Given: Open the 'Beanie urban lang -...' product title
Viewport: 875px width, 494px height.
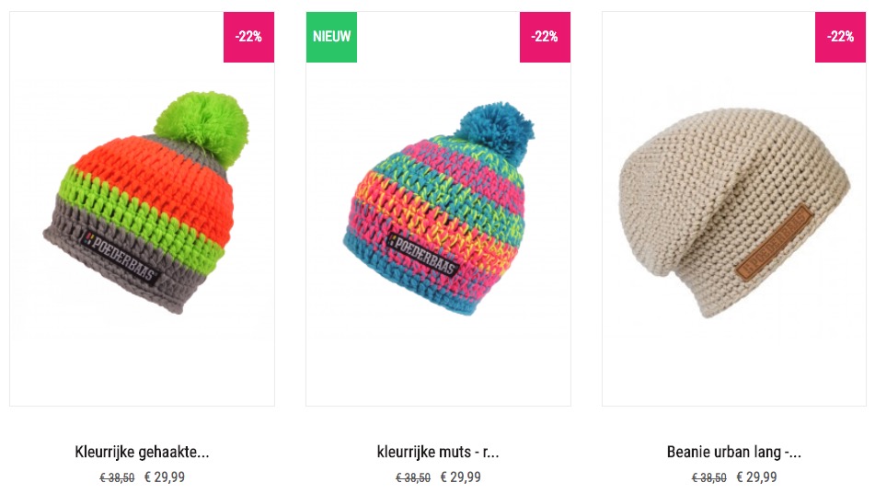Looking at the screenshot, I should point(734,452).
